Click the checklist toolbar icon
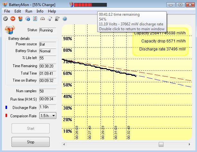The height and width of the screenshot is (152, 197). tap(35, 19)
